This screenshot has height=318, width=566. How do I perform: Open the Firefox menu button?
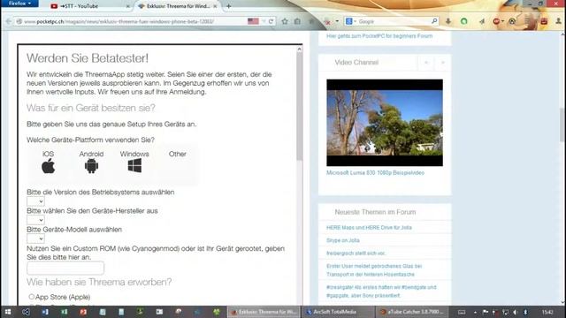click(x=19, y=4)
